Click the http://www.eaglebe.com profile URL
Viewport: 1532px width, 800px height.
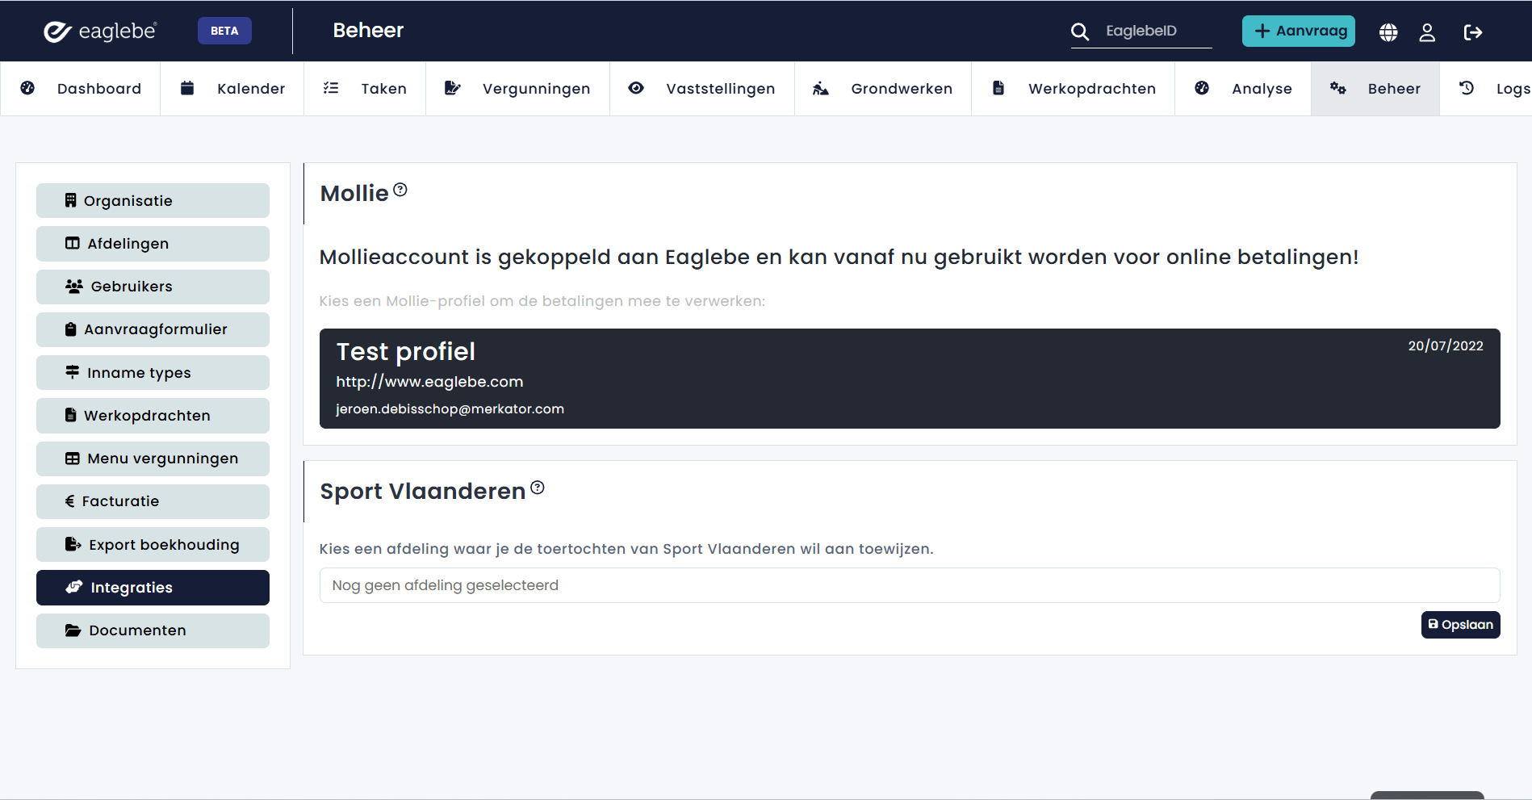tap(429, 382)
